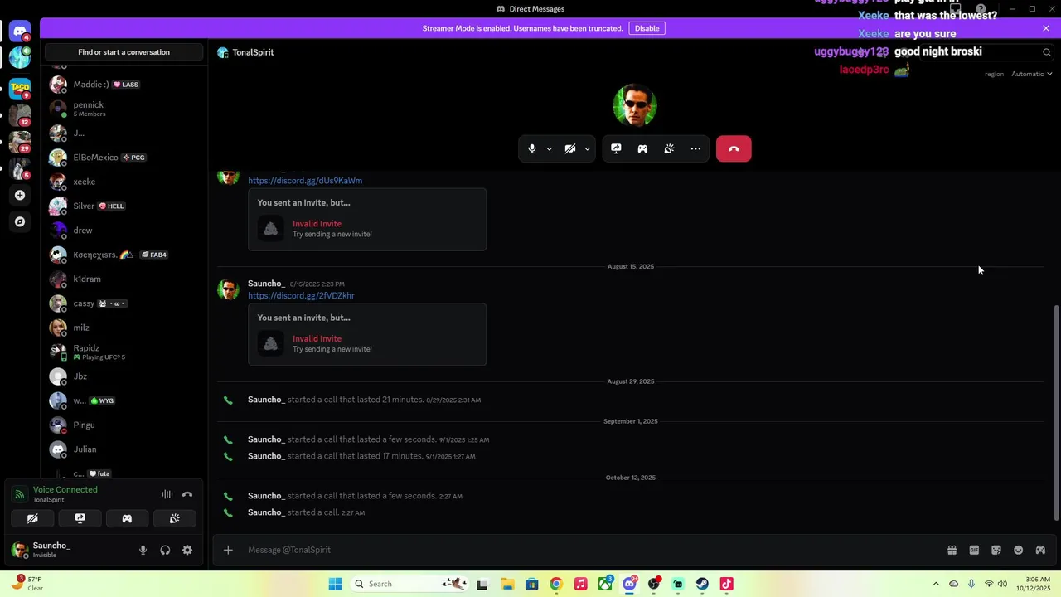Send a gift with the gift icon

pyautogui.click(x=952, y=550)
